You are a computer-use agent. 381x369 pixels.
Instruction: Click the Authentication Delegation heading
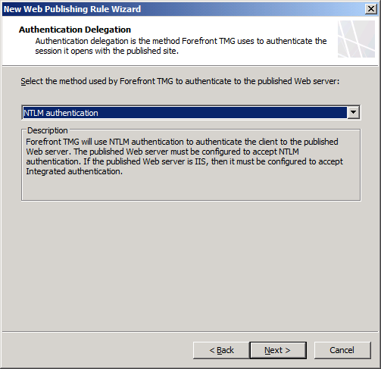click(x=75, y=30)
